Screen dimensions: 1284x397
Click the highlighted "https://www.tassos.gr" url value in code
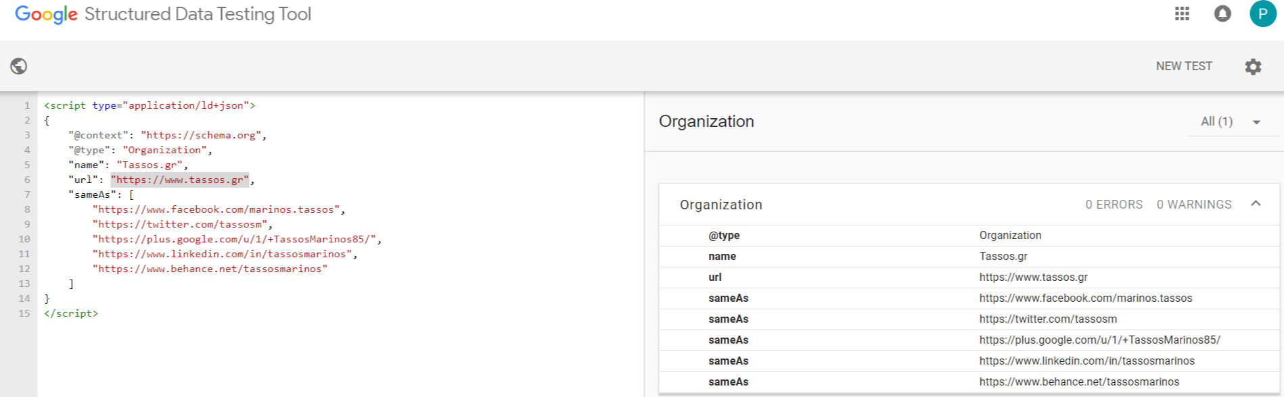click(180, 180)
